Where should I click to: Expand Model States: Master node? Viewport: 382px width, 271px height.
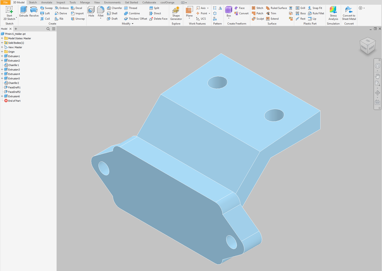coord(2,38)
